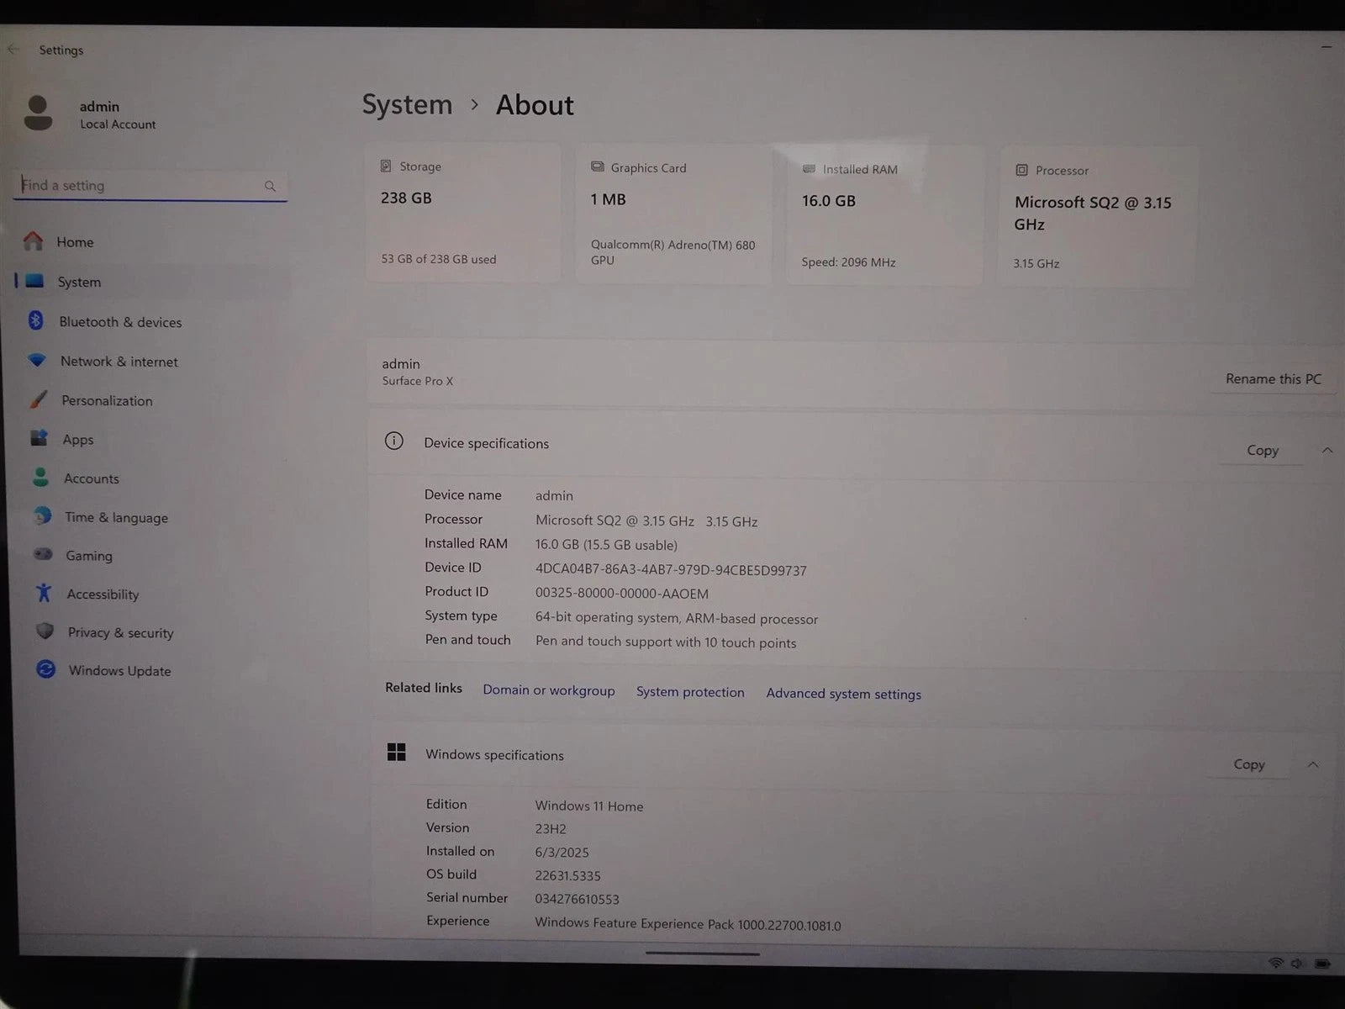Image resolution: width=1345 pixels, height=1009 pixels.
Task: Click the Installed RAM card icon
Action: (x=809, y=169)
